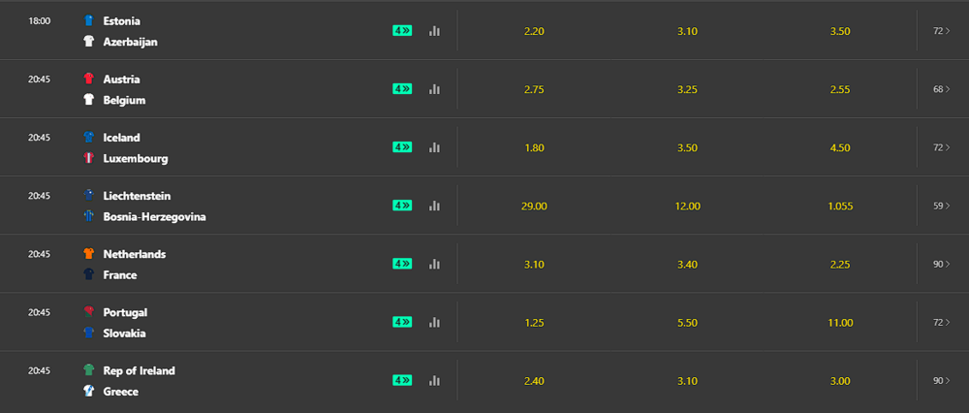Select Luxembourg win odds 4.50
Viewport: 969px width, 413px height.
(840, 147)
